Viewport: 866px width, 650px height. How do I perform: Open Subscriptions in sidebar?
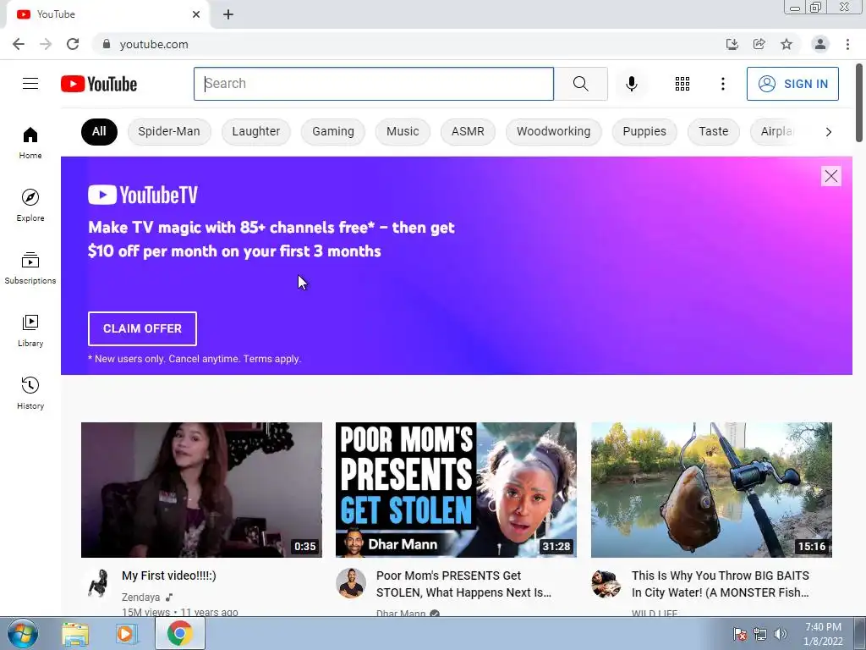[30, 267]
